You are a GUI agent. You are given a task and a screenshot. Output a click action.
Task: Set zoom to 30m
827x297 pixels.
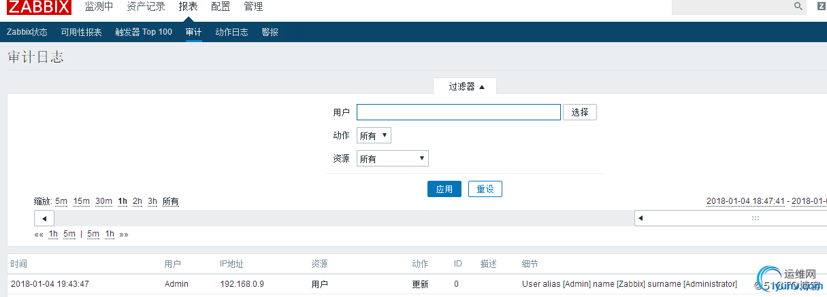pyautogui.click(x=103, y=201)
